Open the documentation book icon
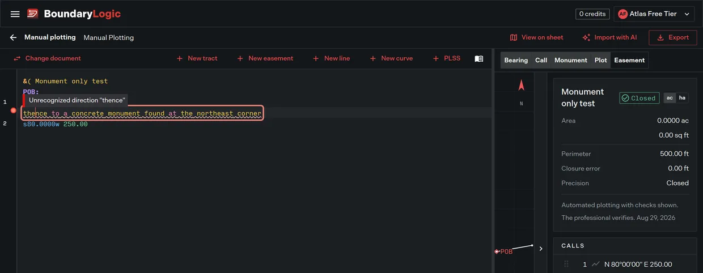 (479, 58)
